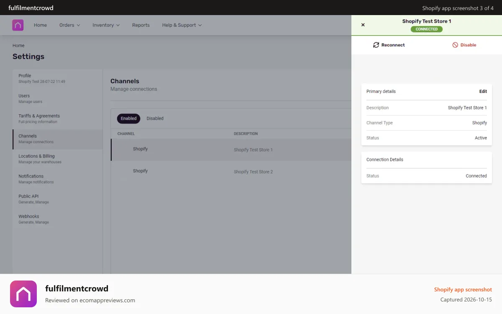The width and height of the screenshot is (502, 314).
Task: Click the Disable prohibition icon
Action: coord(455,45)
